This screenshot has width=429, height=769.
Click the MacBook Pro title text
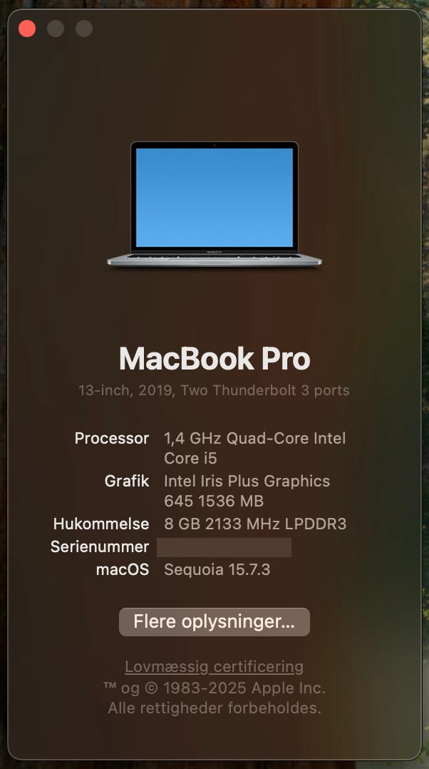click(x=214, y=359)
